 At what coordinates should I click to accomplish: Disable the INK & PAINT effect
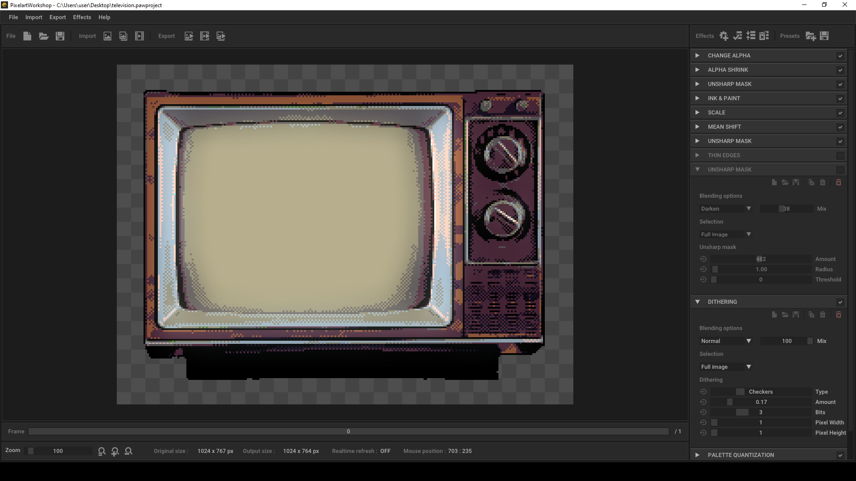[x=840, y=98]
